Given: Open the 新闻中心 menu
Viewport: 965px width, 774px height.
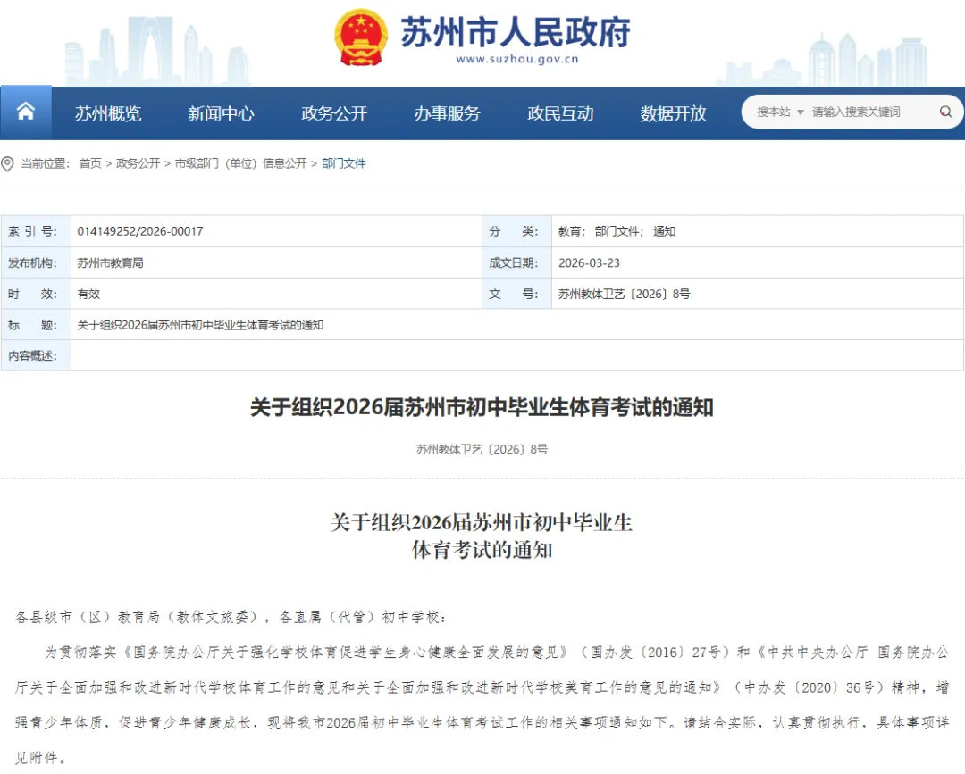Looking at the screenshot, I should (221, 113).
